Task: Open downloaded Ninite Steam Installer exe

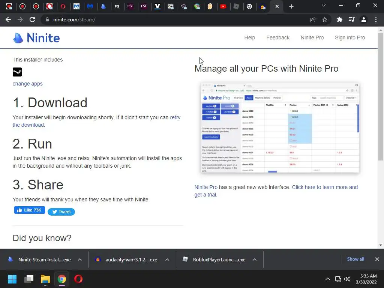Action: pyautogui.click(x=45, y=259)
